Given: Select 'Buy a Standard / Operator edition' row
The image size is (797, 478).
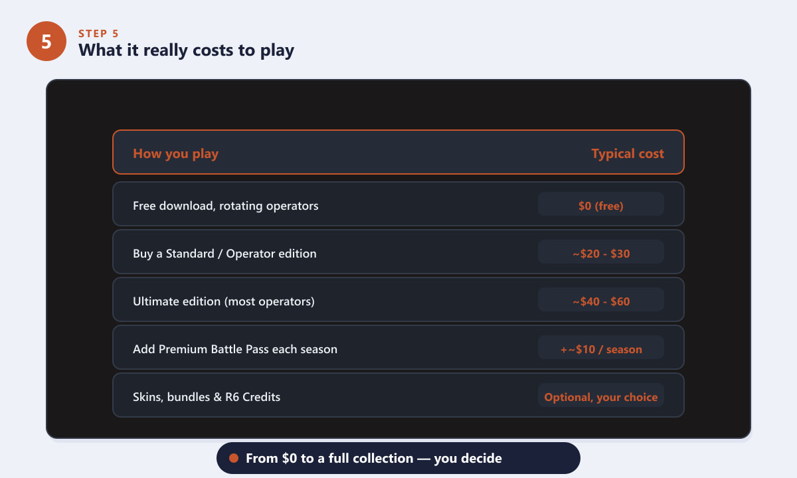Looking at the screenshot, I should (398, 252).
